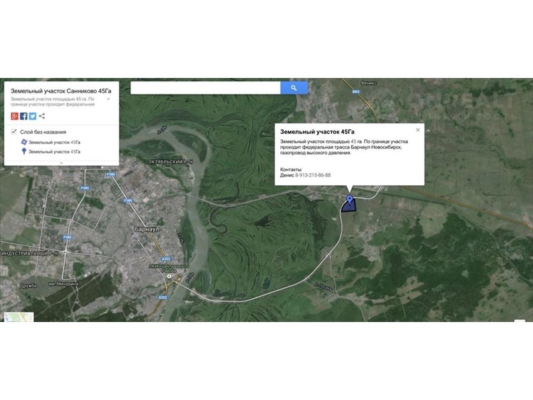The image size is (533, 400).
Task: Click inside the map search input field
Action: (205, 88)
